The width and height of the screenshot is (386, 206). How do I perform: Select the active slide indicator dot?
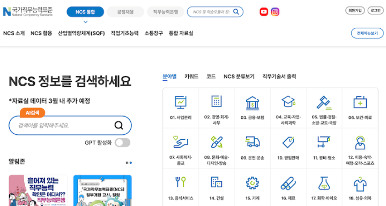click(x=131, y=163)
